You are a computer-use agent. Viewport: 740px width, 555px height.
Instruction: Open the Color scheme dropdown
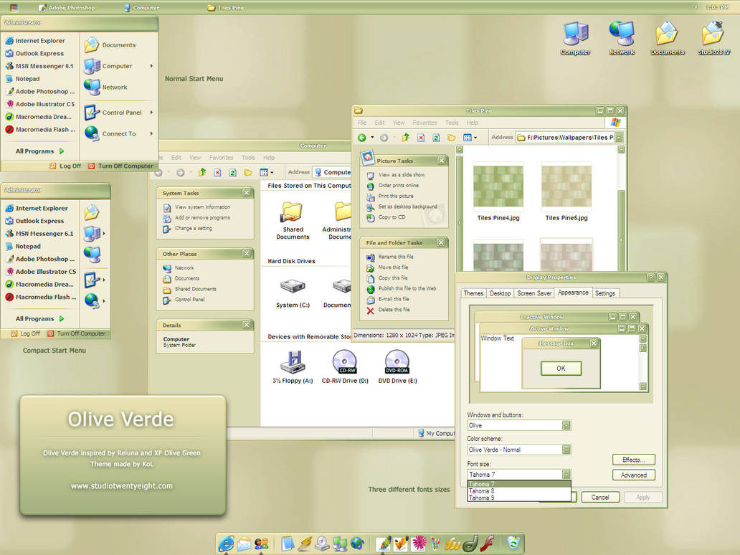pos(566,450)
